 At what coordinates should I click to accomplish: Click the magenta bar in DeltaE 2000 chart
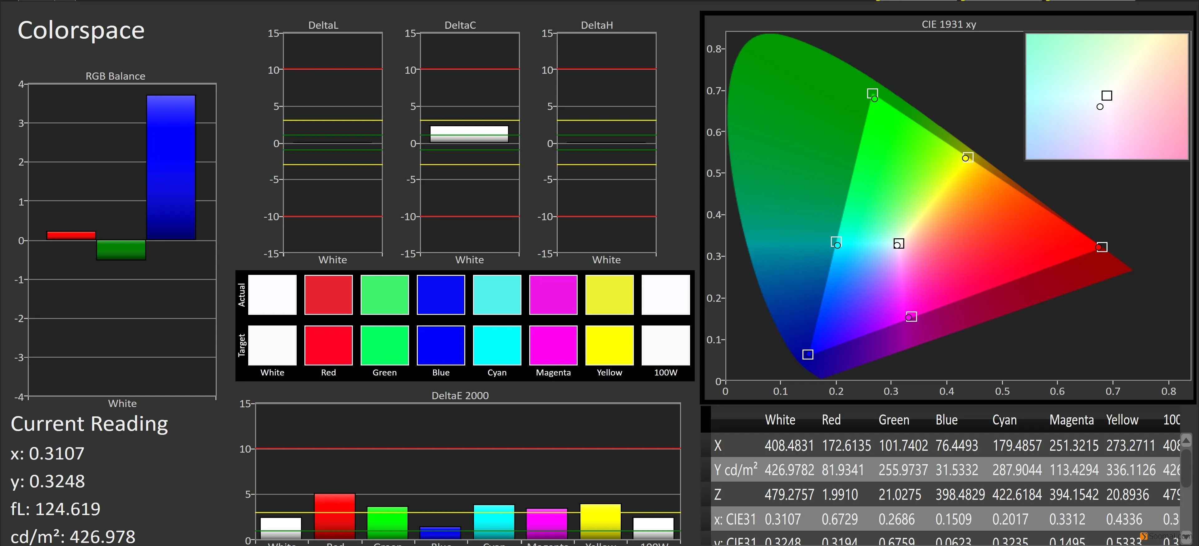coord(547,524)
